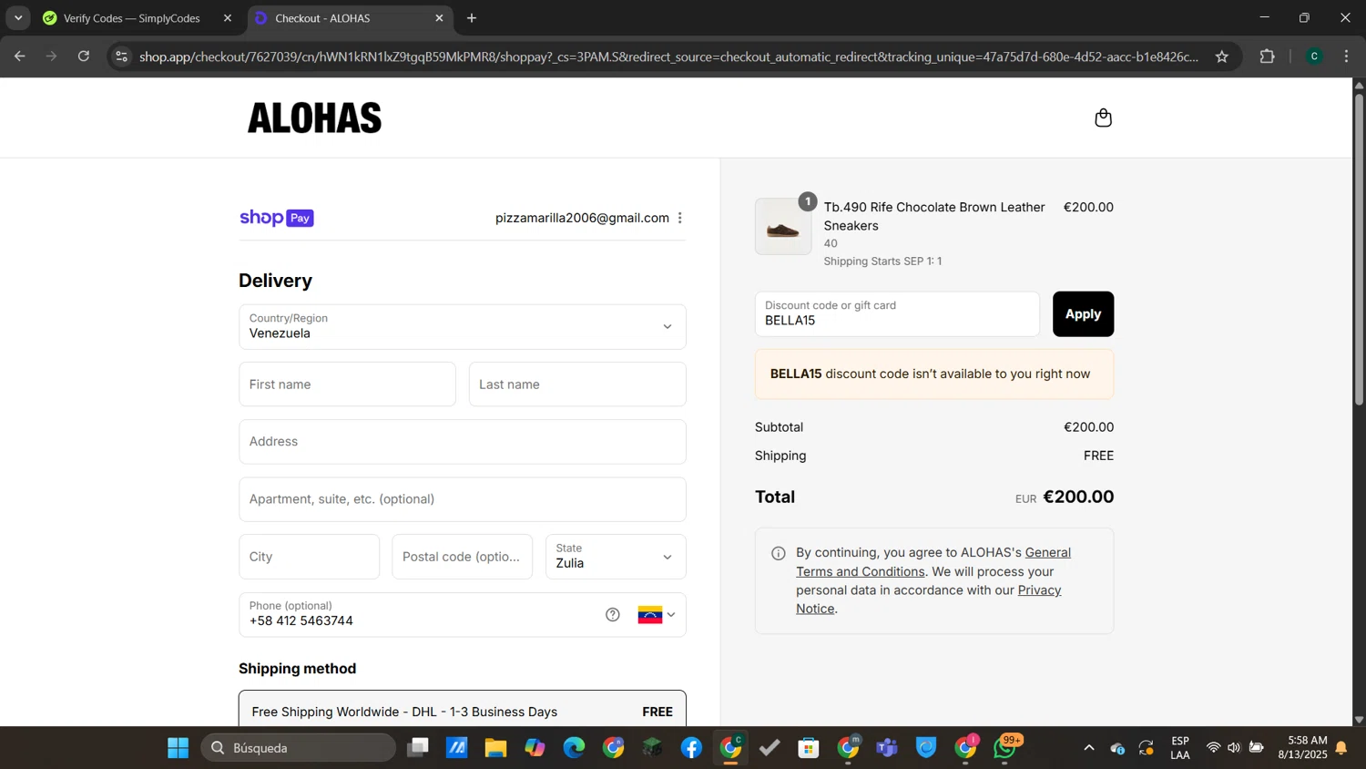Click the Last name field

(577, 384)
